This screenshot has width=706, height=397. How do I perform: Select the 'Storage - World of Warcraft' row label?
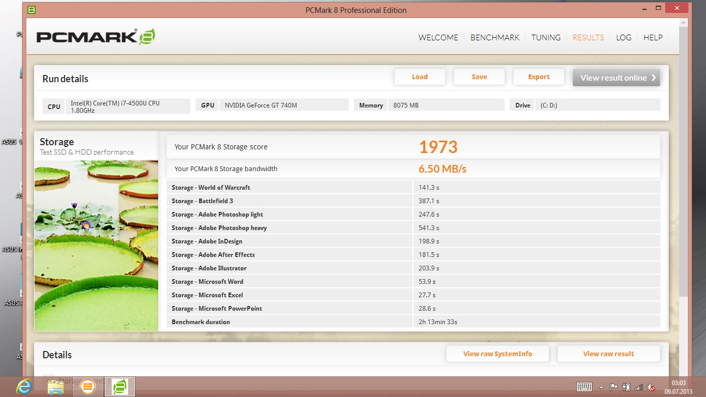coord(211,187)
